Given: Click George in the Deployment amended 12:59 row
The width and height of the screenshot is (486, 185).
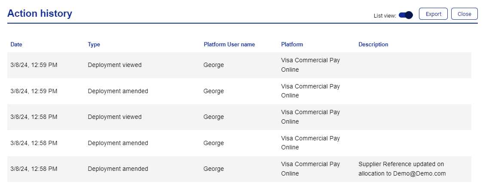Looking at the screenshot, I should [214, 91].
